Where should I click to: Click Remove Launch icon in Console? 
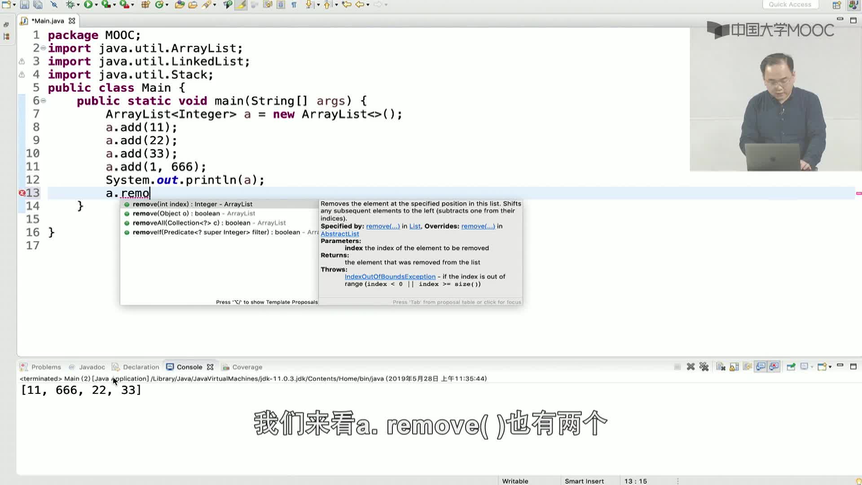pos(690,367)
